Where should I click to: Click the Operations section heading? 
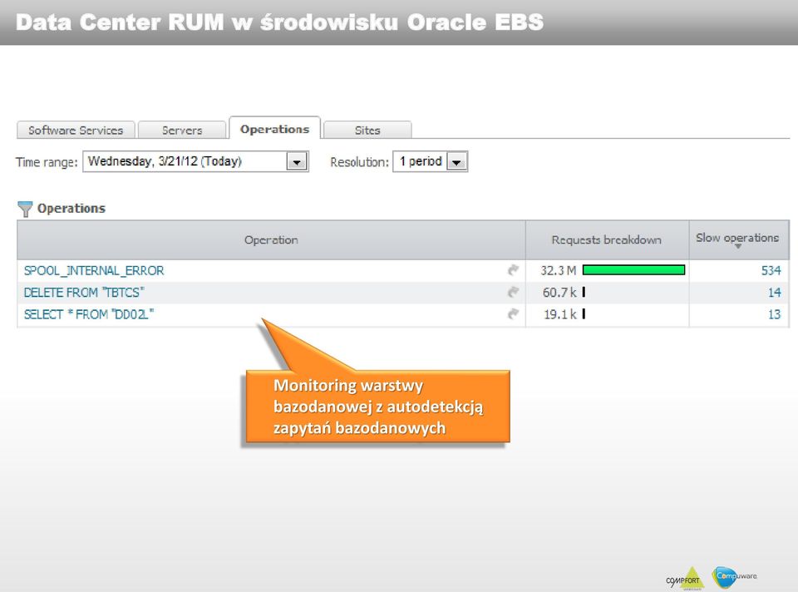click(71, 208)
